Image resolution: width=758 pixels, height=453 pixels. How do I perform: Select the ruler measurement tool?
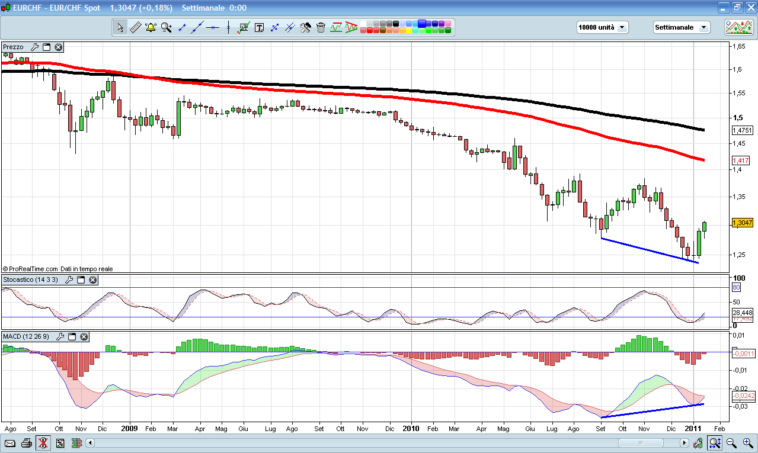[x=135, y=27]
